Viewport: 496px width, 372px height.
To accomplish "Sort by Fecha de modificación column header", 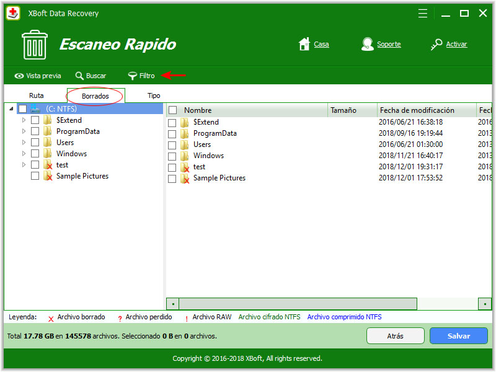I will click(427, 110).
